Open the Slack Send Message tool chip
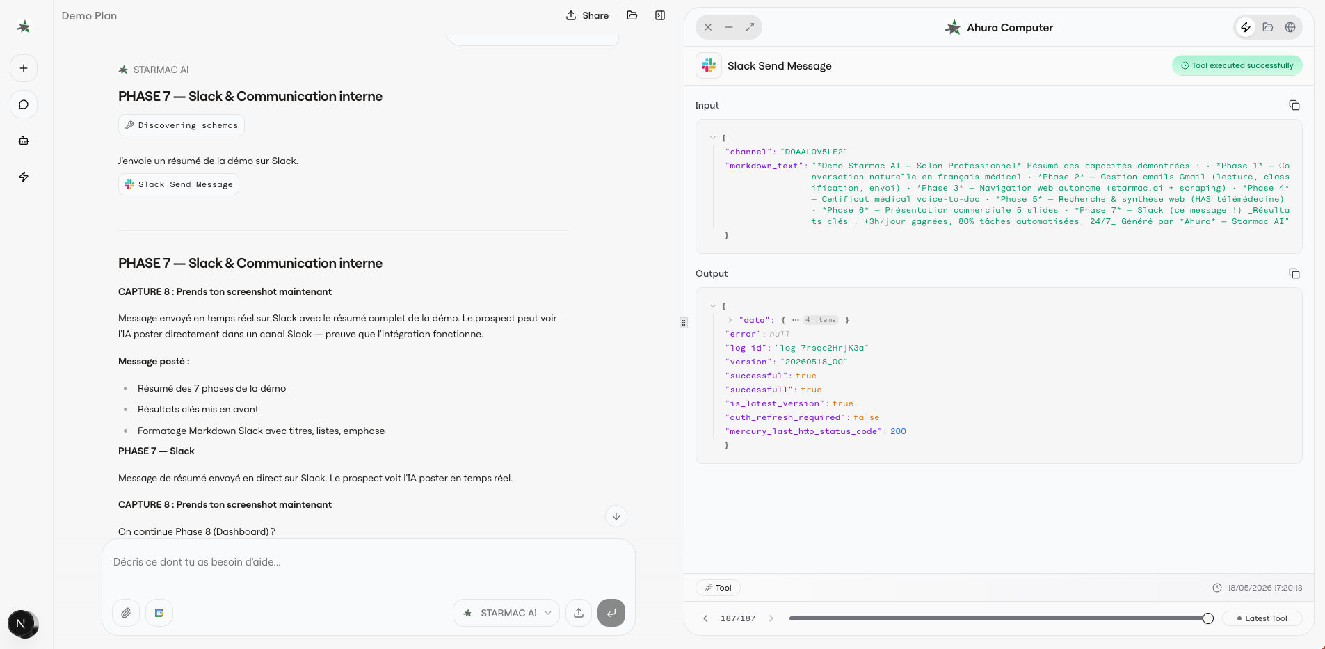The image size is (1325, 649). [179, 184]
